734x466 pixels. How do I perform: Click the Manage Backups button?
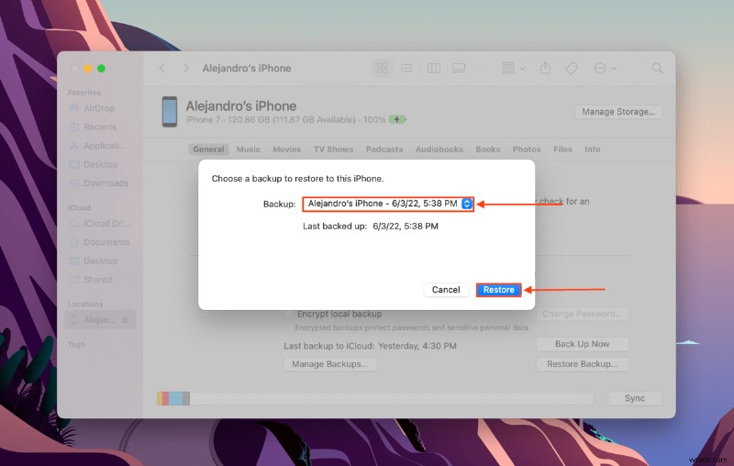[x=329, y=364]
